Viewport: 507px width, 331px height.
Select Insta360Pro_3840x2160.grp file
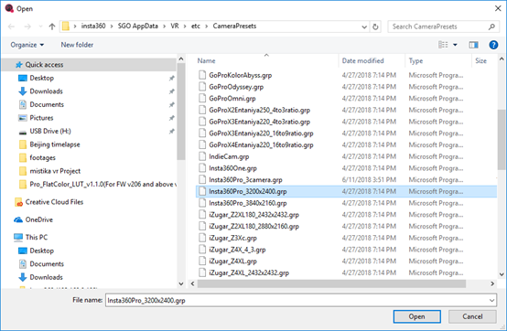(x=248, y=203)
